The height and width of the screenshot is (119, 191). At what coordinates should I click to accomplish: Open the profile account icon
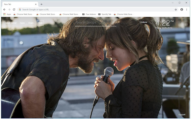(182, 10)
